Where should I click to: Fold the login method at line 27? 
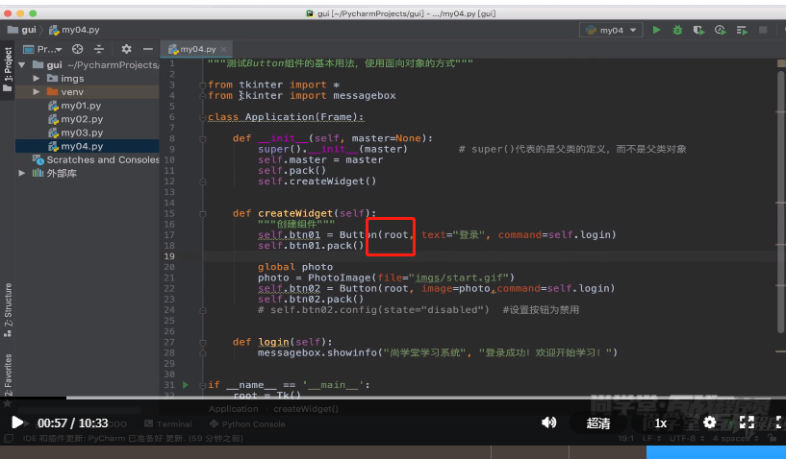click(203, 343)
